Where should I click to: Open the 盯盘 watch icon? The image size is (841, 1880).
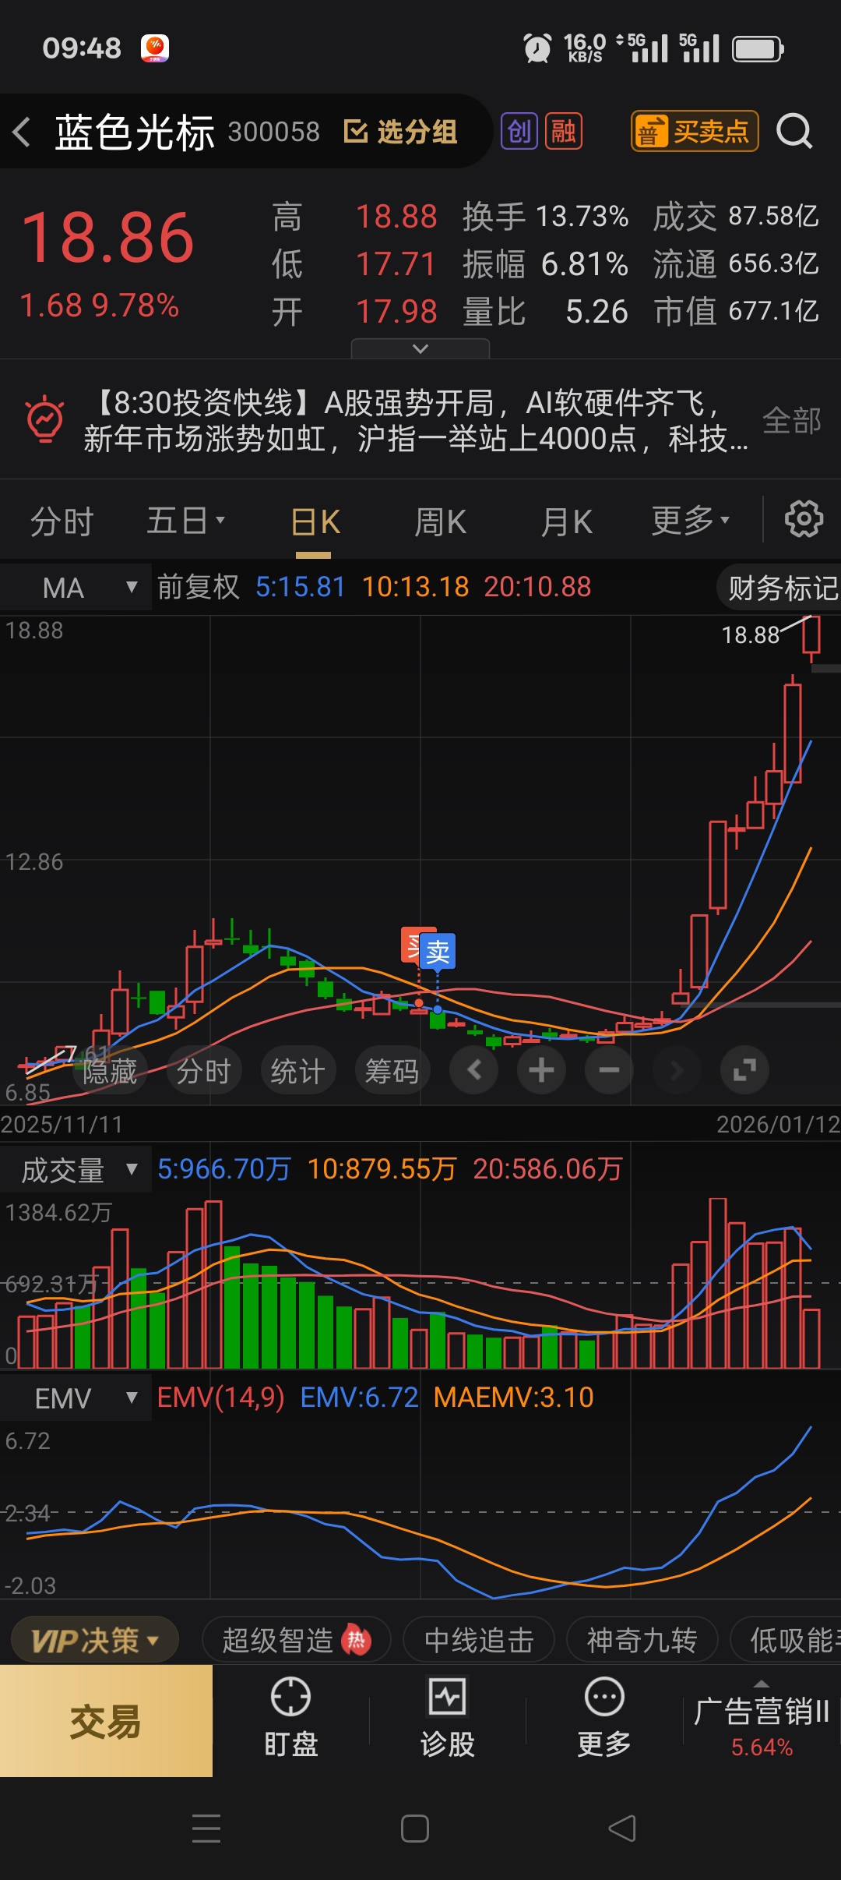click(290, 1718)
